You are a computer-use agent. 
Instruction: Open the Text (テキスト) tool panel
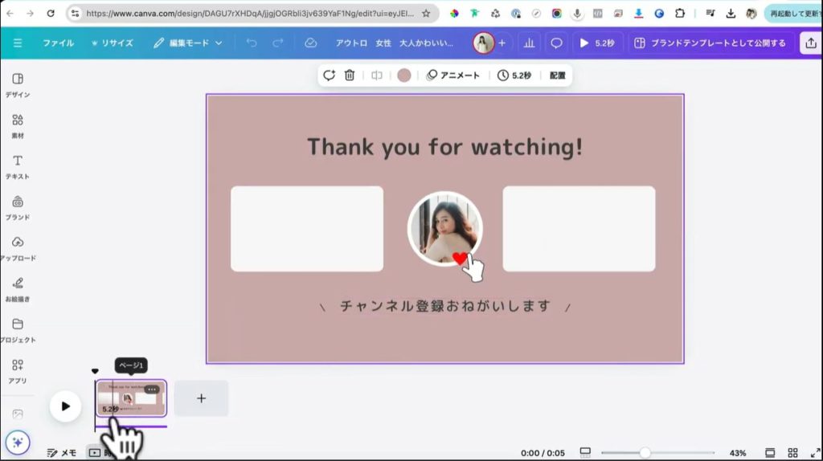click(x=18, y=166)
